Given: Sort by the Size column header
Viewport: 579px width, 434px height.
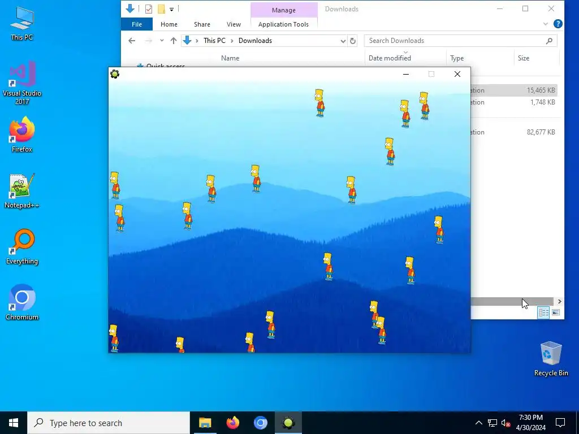Looking at the screenshot, I should coord(524,58).
